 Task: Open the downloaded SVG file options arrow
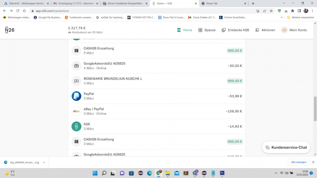(x=44, y=162)
